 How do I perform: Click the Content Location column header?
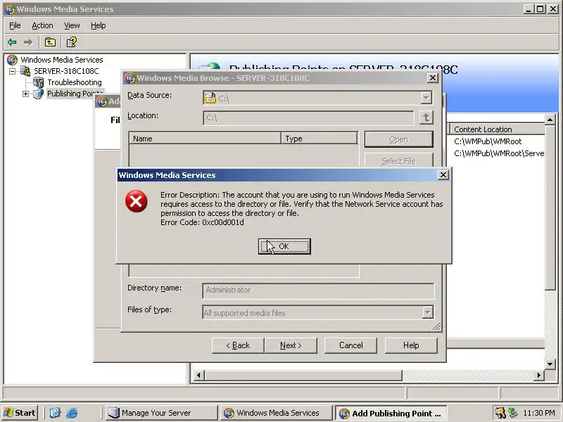point(498,129)
